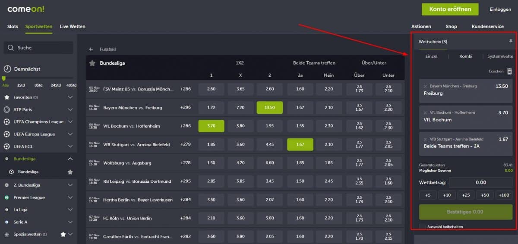Add +100 to the stake
The height and width of the screenshot is (244, 518).
(504, 195)
